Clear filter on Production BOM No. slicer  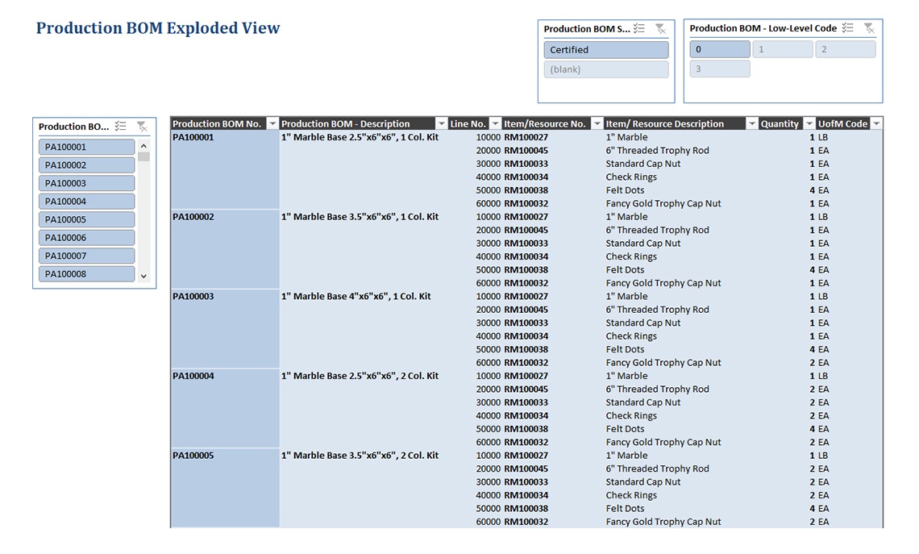[142, 126]
